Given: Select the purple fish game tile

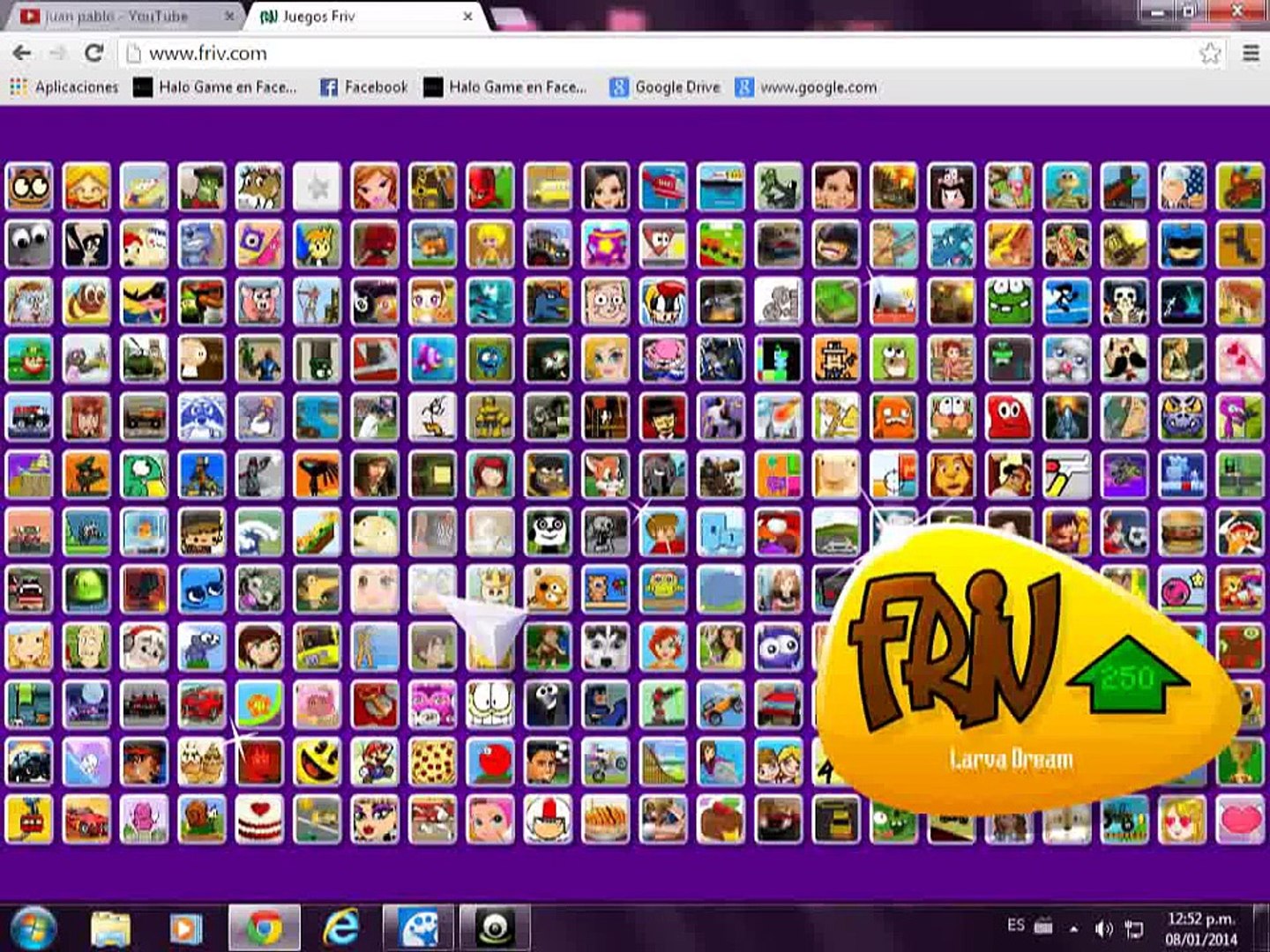Looking at the screenshot, I should tap(432, 359).
